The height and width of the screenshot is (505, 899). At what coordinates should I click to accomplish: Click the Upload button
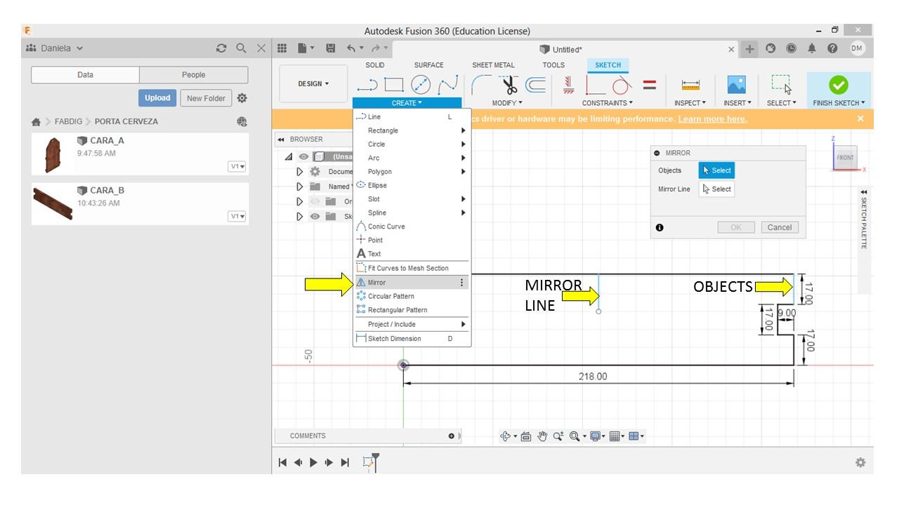[157, 98]
